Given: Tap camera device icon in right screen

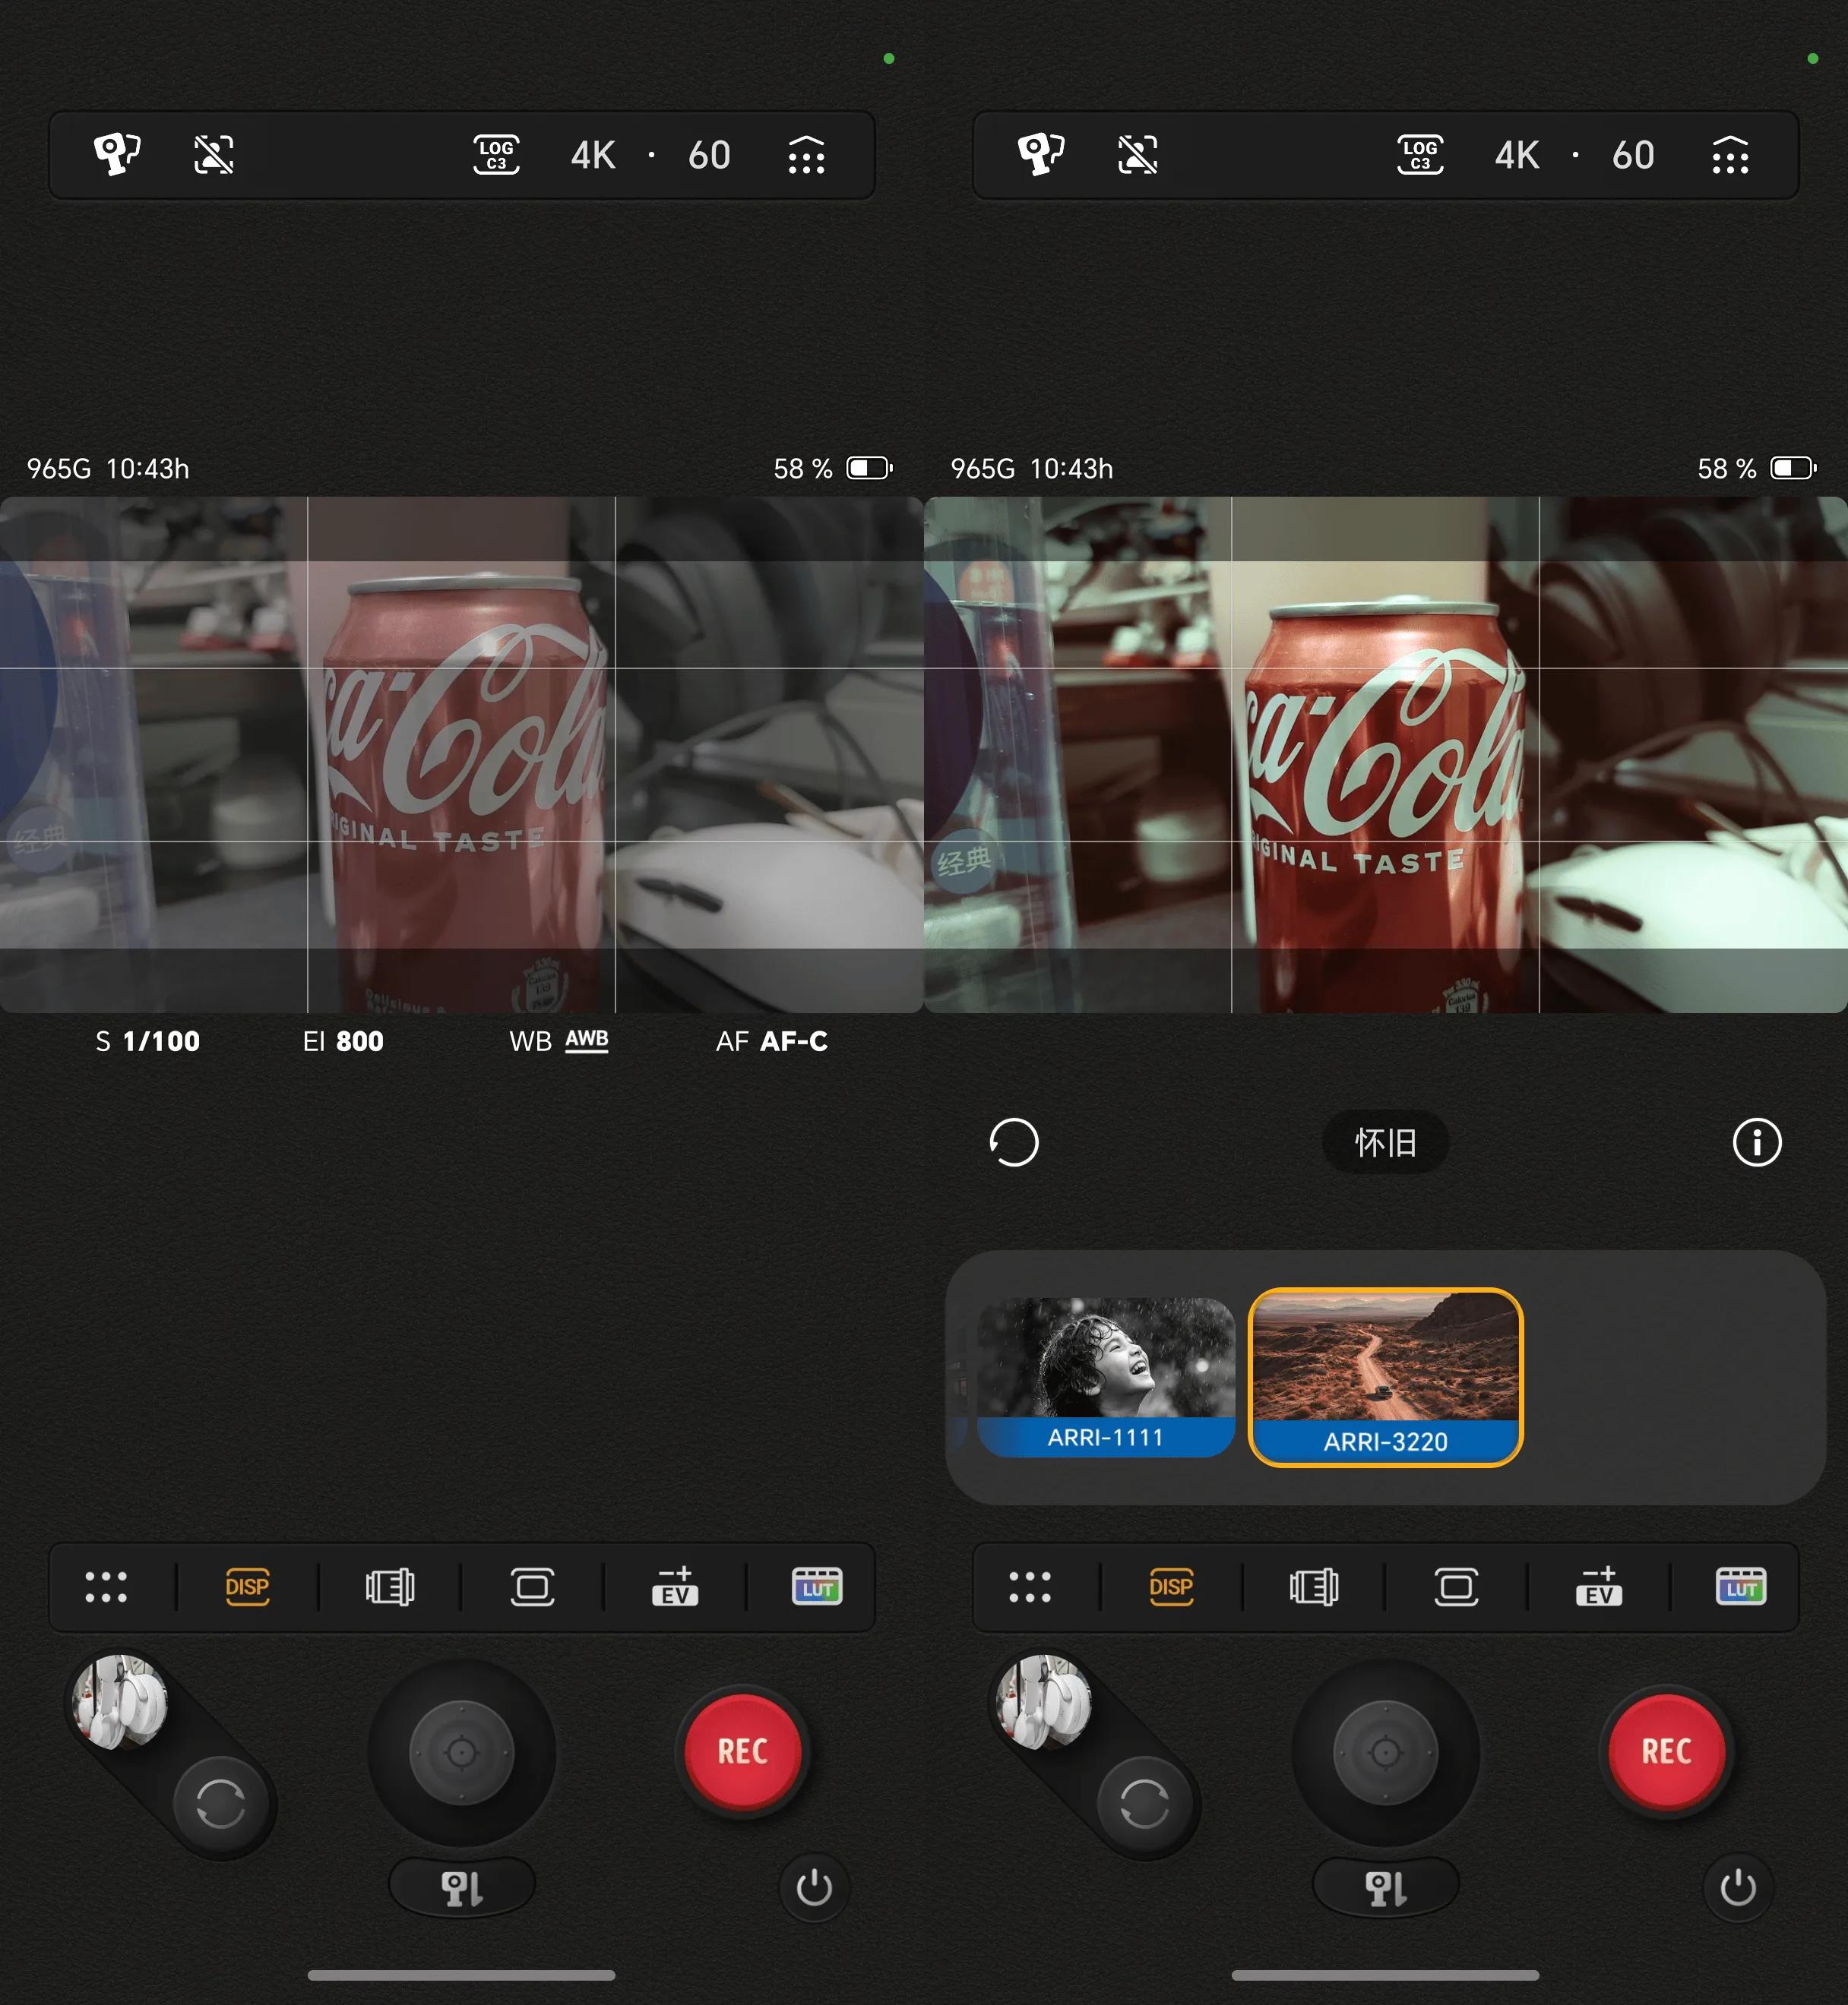Looking at the screenshot, I should click(x=1041, y=154).
